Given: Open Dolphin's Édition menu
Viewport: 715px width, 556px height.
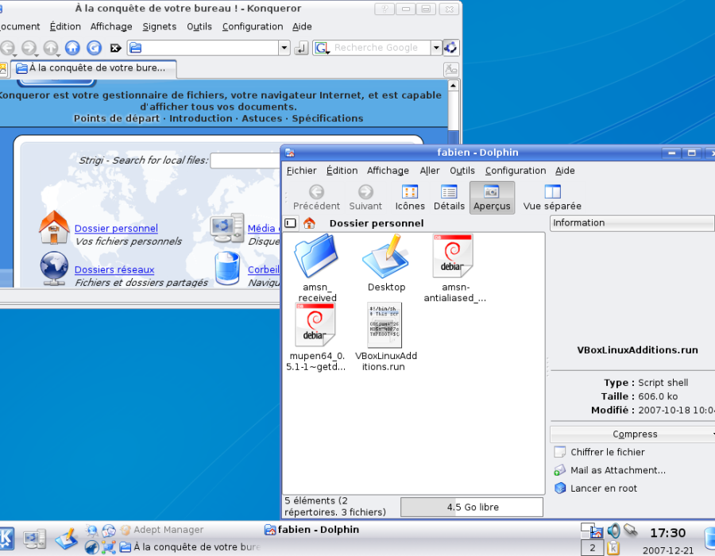Looking at the screenshot, I should coord(342,171).
